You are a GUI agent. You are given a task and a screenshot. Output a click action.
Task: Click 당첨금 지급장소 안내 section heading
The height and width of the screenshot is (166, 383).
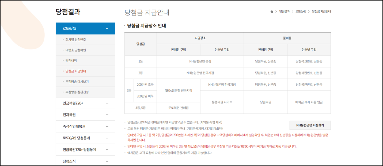pyautogui.click(x=147, y=26)
